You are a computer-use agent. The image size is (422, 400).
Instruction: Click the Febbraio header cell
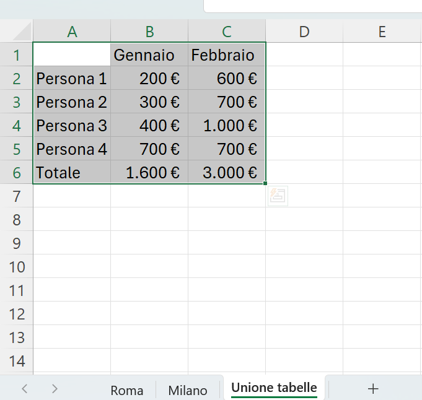227,55
